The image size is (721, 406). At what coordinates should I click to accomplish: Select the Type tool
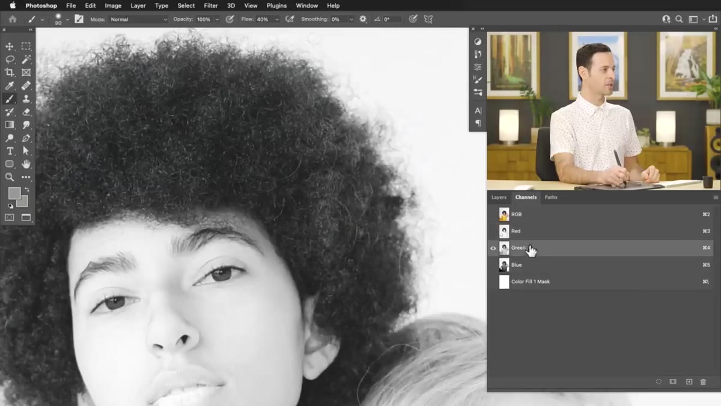coord(10,151)
